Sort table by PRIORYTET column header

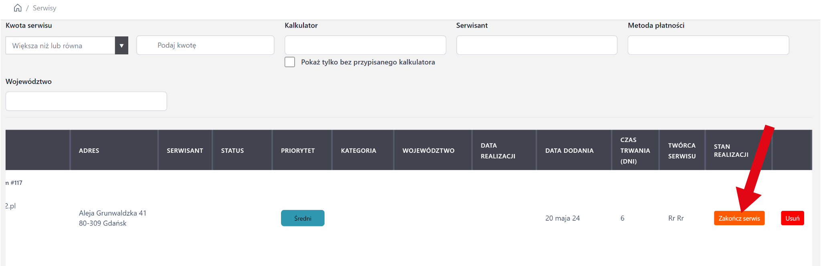pos(298,150)
